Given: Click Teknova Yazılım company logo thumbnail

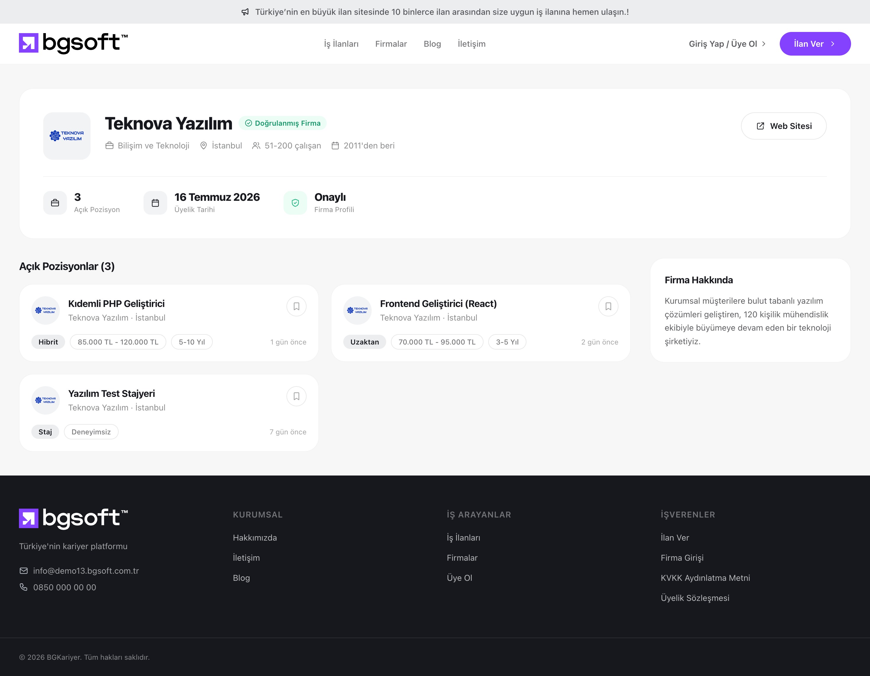Looking at the screenshot, I should click(x=67, y=136).
